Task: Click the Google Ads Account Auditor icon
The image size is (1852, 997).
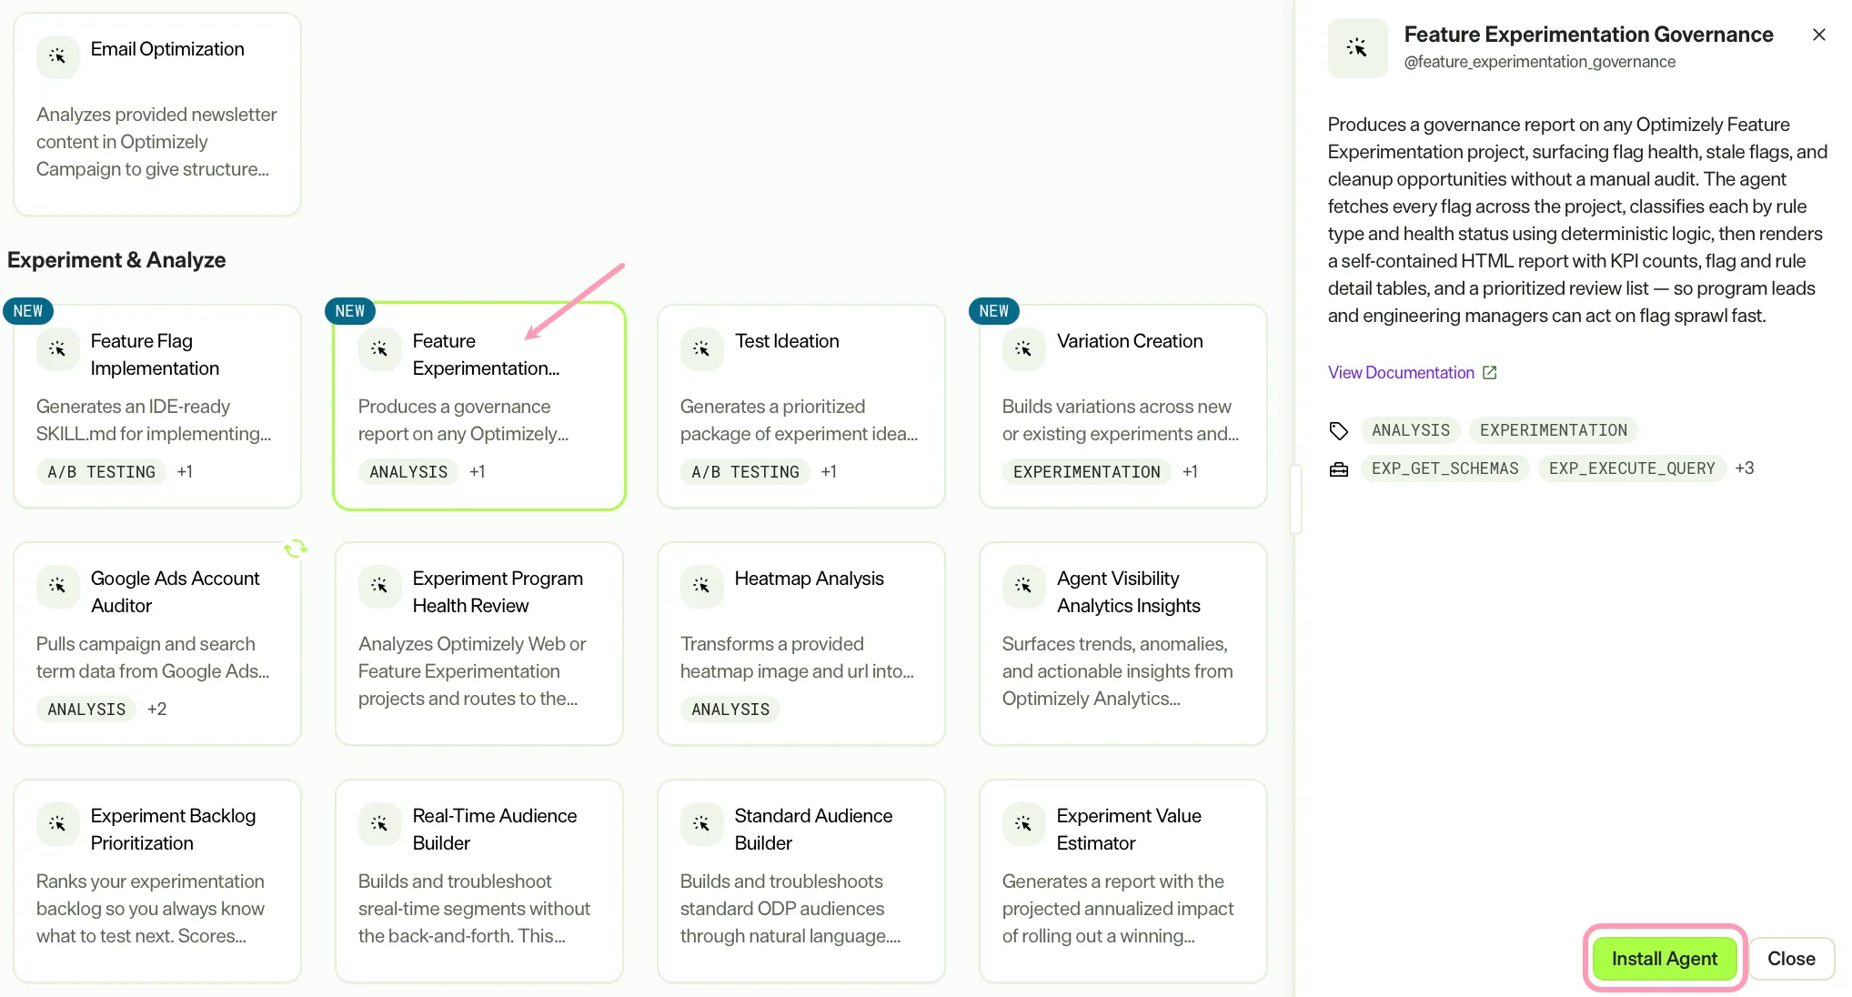Action: pyautogui.click(x=57, y=586)
